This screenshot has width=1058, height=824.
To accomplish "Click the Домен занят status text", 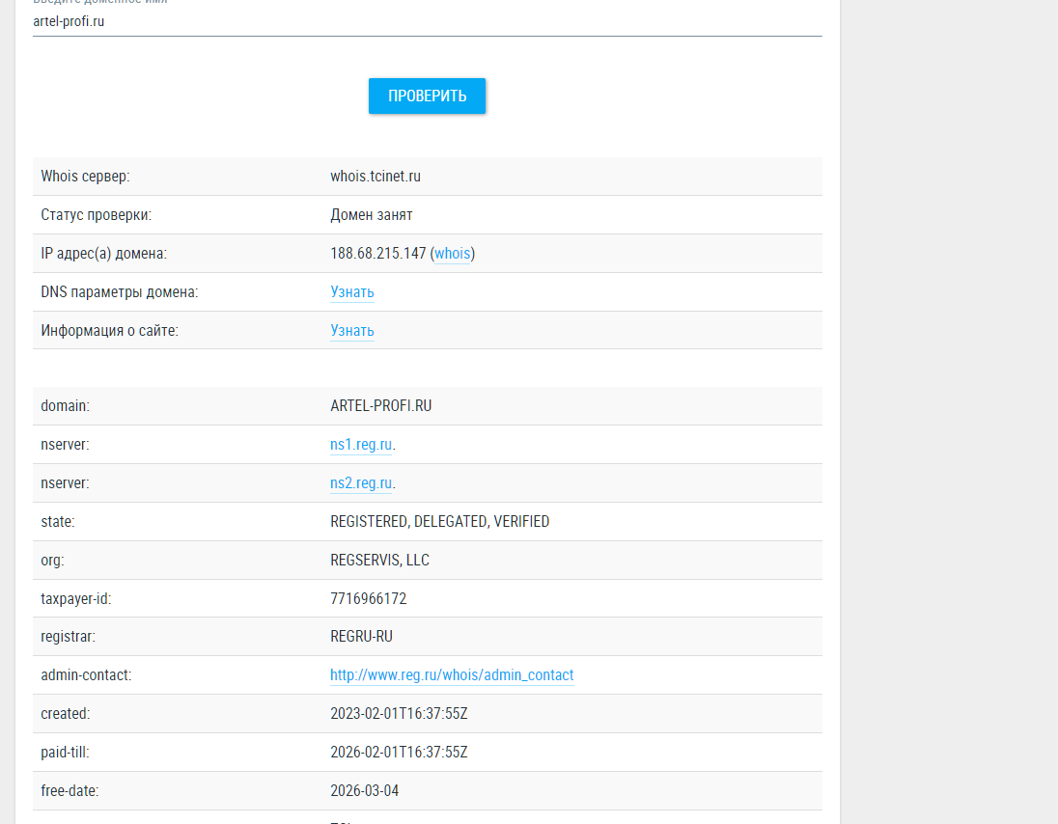I will click(x=372, y=215).
